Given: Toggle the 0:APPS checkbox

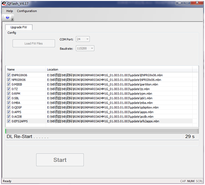Looking at the screenshot, I should 9,112.
